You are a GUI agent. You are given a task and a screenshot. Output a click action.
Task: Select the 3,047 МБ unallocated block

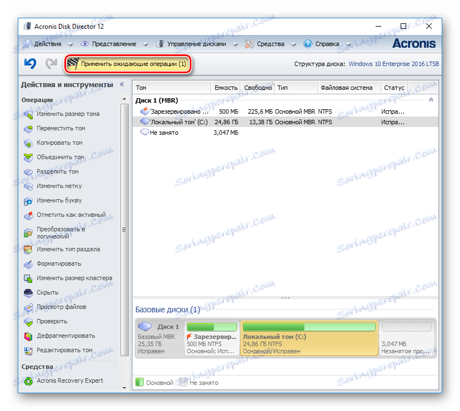[x=407, y=338]
